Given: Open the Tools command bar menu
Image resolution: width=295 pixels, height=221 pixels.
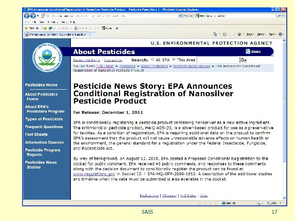Looking at the screenshot, I should (x=272, y=34).
